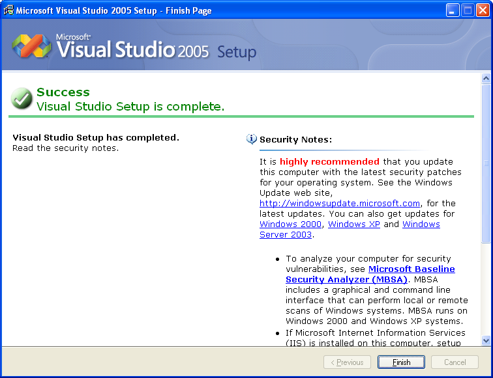Click the setup installer icon in title bar
The height and width of the screenshot is (378, 493).
point(9,10)
